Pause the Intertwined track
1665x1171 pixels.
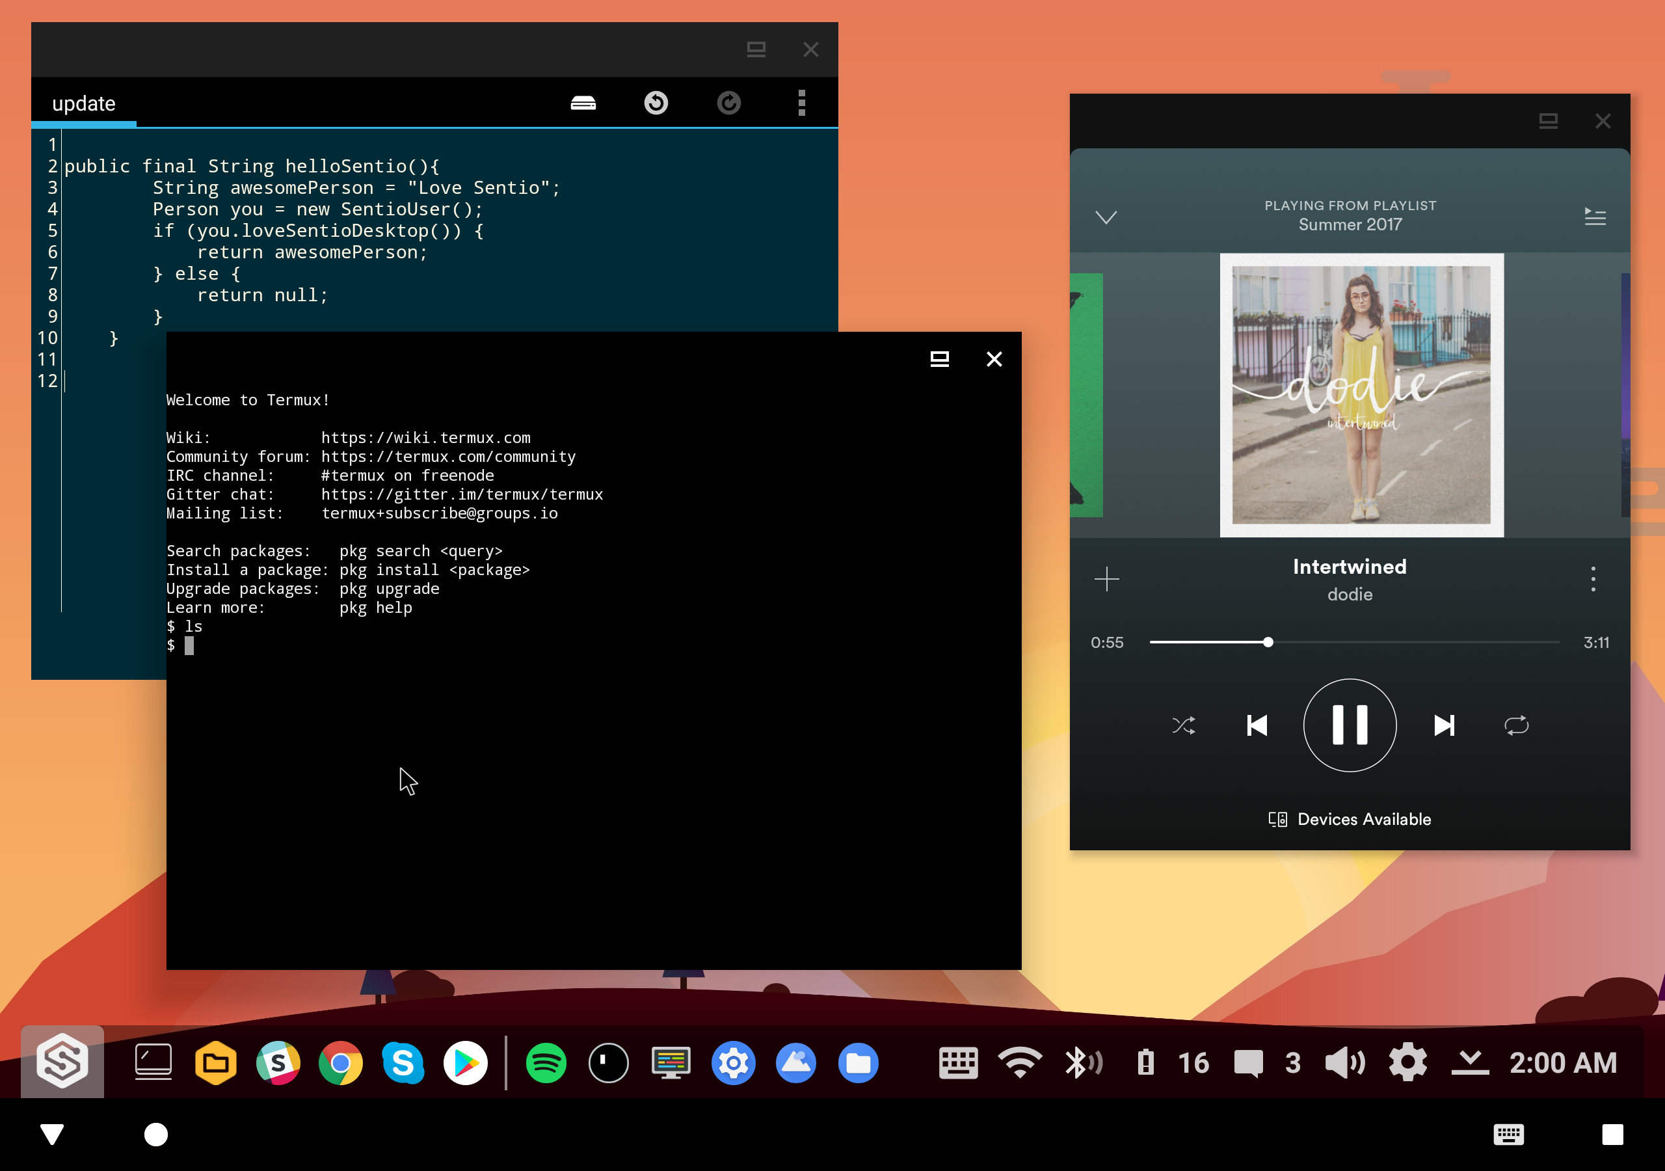point(1350,725)
